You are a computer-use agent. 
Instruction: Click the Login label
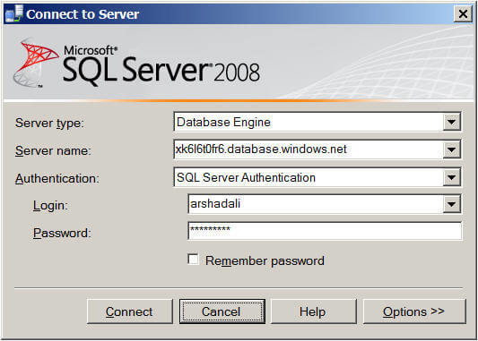(50, 205)
